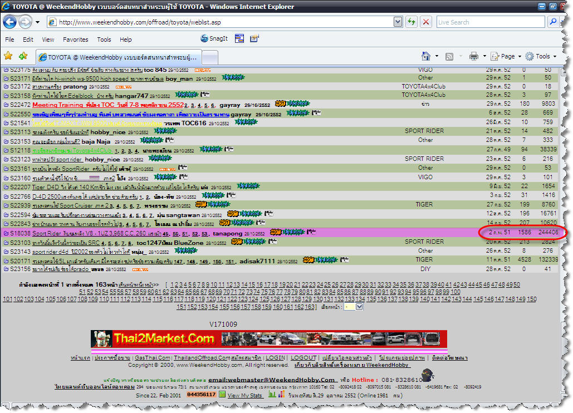Click the View My Stats link
The width and height of the screenshot is (573, 413).
coord(244,395)
